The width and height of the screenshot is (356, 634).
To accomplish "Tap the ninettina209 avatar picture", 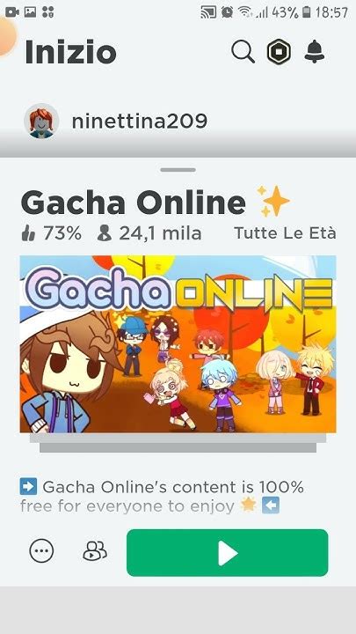I will click(41, 121).
